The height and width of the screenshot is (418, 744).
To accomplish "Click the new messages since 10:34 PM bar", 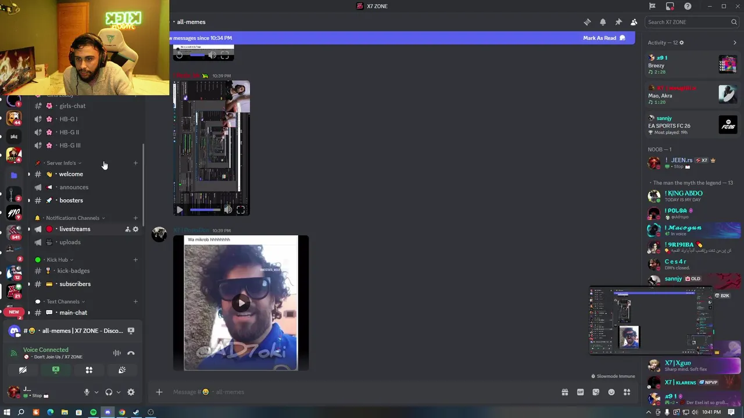I will (x=402, y=38).
